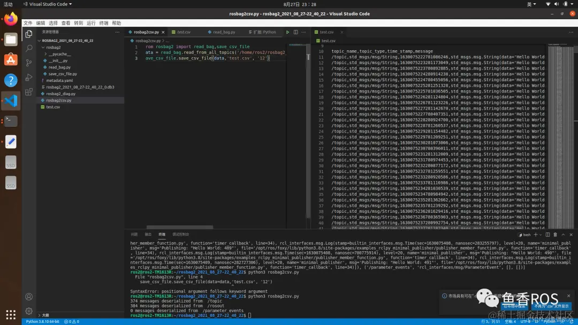The image size is (578, 325).
Task: Open the Terminal menu
Action: coord(104,23)
